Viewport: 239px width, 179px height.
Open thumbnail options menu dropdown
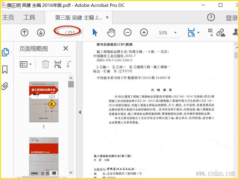26,64
